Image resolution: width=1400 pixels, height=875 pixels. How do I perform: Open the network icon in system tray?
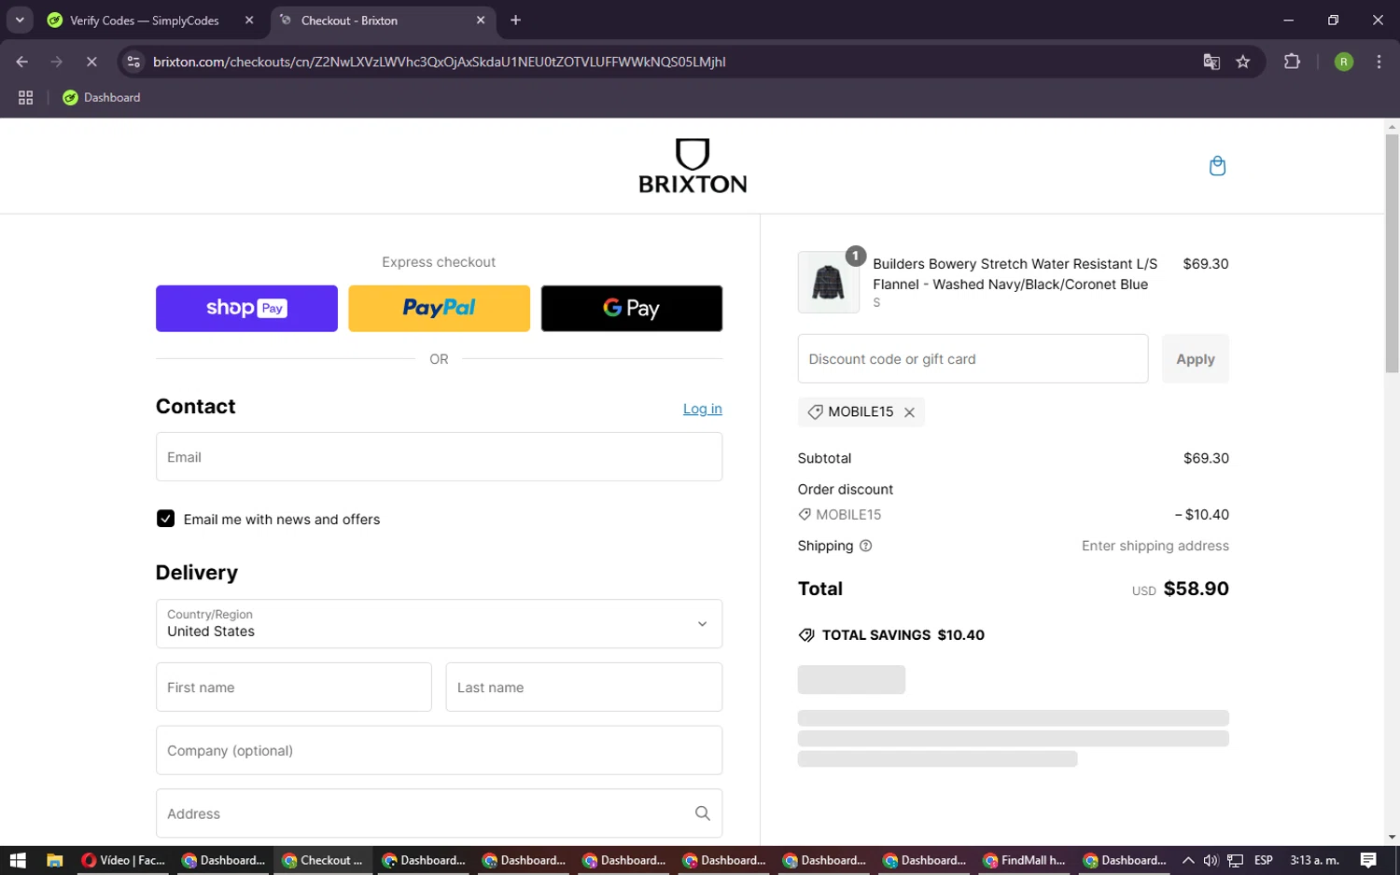[x=1235, y=860]
